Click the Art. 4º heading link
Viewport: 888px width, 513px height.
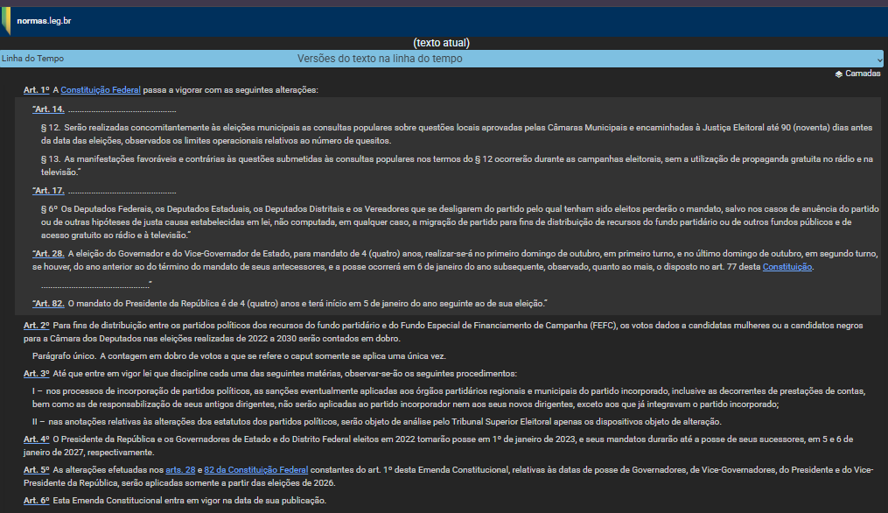coord(36,439)
